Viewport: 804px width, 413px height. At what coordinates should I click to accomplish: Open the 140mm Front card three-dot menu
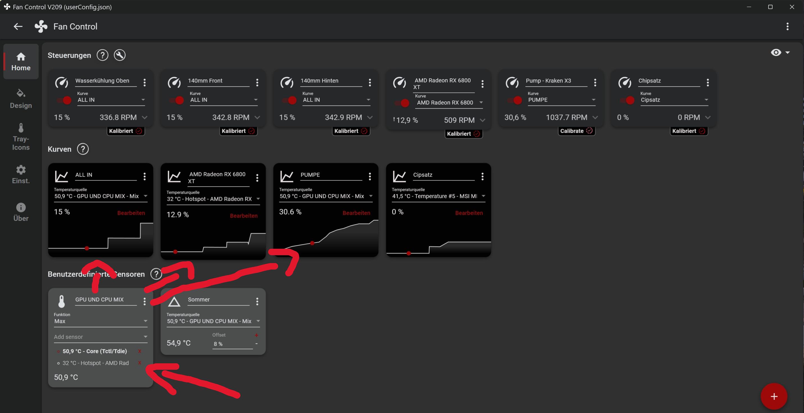coord(257,82)
